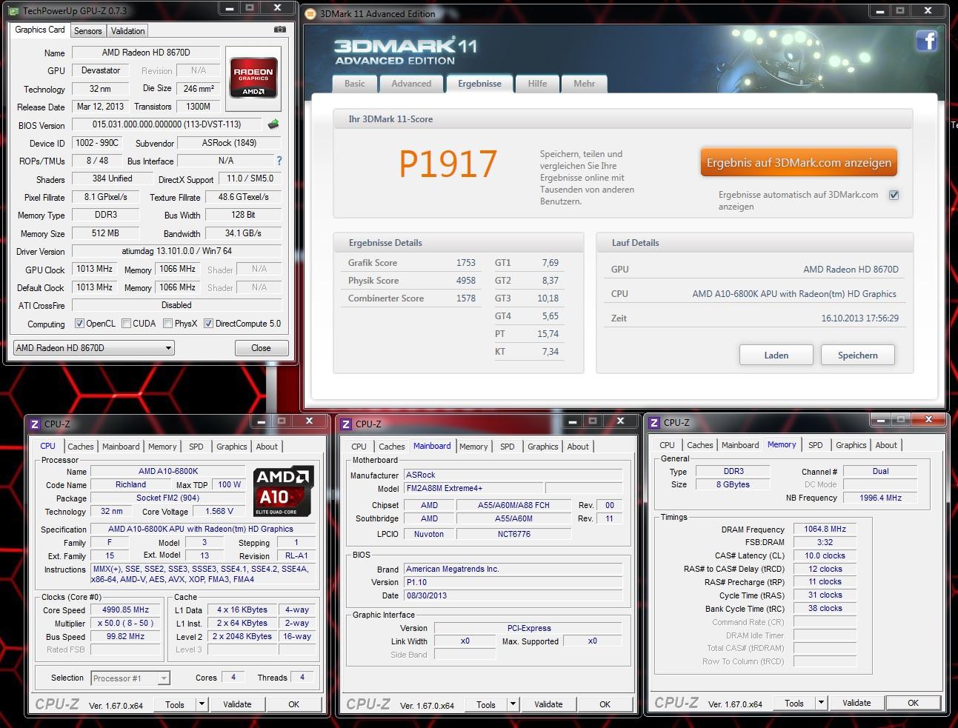Click Validate in the CPU-Z Memory window
958x728 pixels.
click(856, 703)
